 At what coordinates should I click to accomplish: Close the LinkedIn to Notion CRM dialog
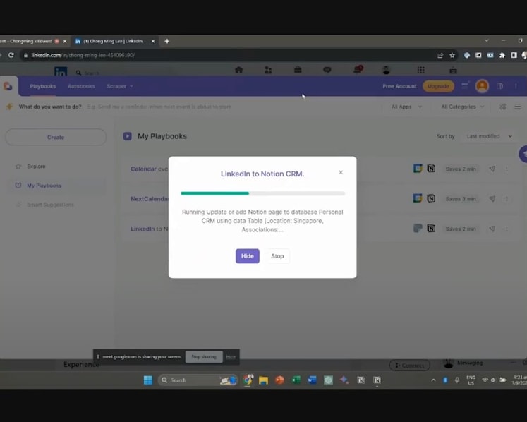tap(341, 172)
